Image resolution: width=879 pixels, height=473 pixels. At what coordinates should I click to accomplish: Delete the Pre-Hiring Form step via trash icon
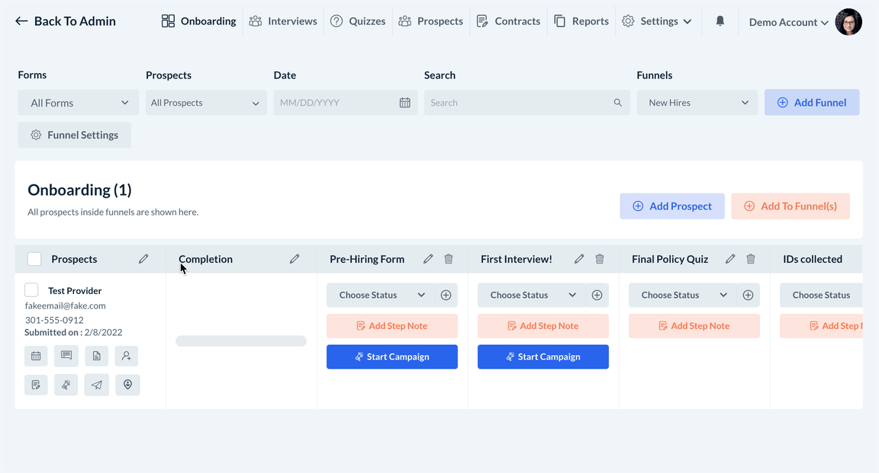click(x=449, y=259)
